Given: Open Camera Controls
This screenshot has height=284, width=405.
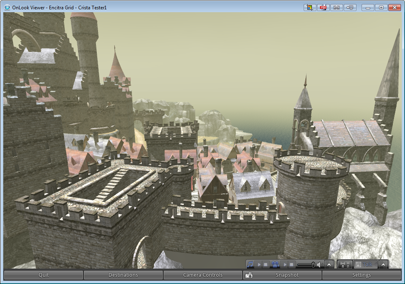Looking at the screenshot, I should click(x=203, y=275).
